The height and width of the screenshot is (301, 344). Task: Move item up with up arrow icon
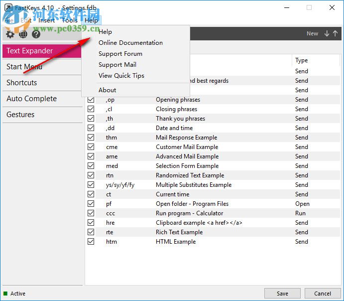pyautogui.click(x=335, y=33)
